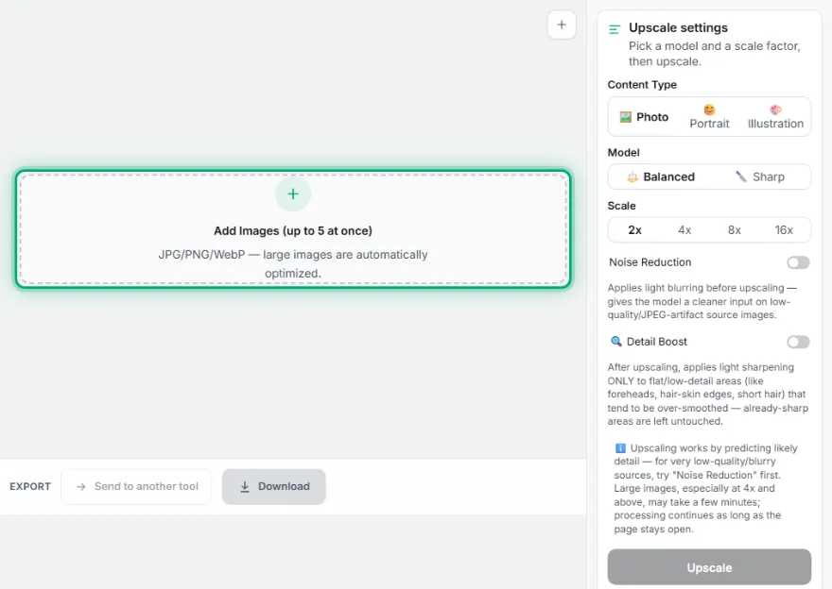The width and height of the screenshot is (832, 589).
Task: Click the Add Images drop zone
Action: [293, 229]
